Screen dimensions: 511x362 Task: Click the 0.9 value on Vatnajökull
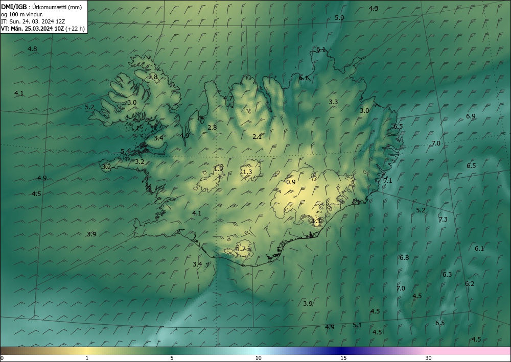(x=291, y=182)
